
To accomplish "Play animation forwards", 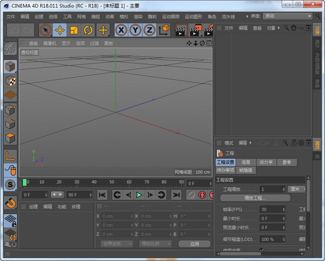I will (x=139, y=195).
